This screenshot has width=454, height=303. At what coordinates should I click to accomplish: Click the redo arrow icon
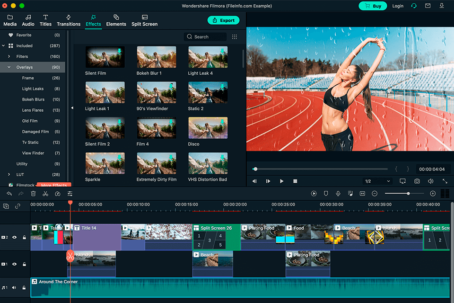[x=21, y=194]
